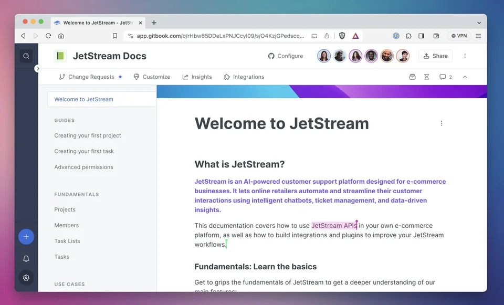504x305 pixels.
Task: Click the USE CASES section label
Action: (x=69, y=285)
